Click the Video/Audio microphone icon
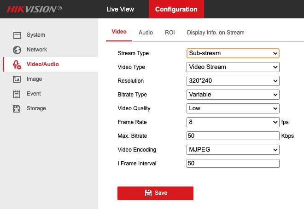Screen dimensions: 304x209 pos(17,65)
